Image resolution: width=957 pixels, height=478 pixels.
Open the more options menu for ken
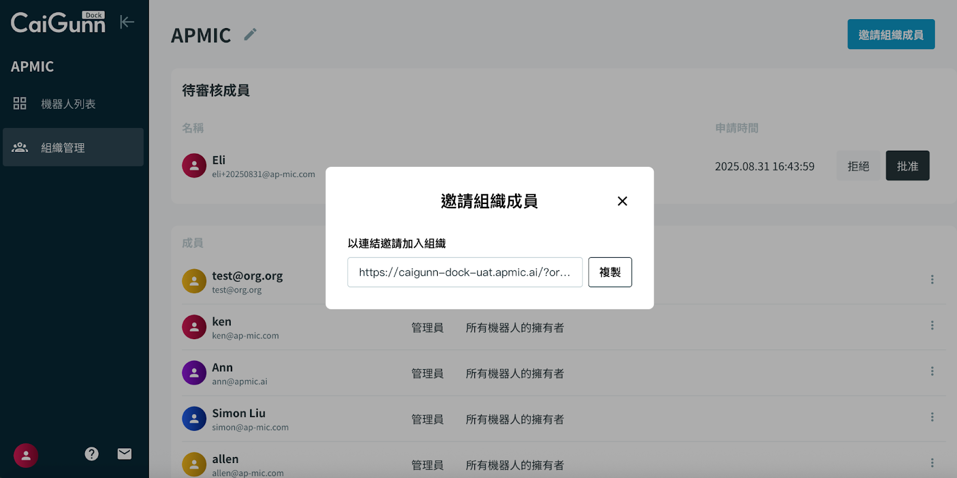point(932,325)
